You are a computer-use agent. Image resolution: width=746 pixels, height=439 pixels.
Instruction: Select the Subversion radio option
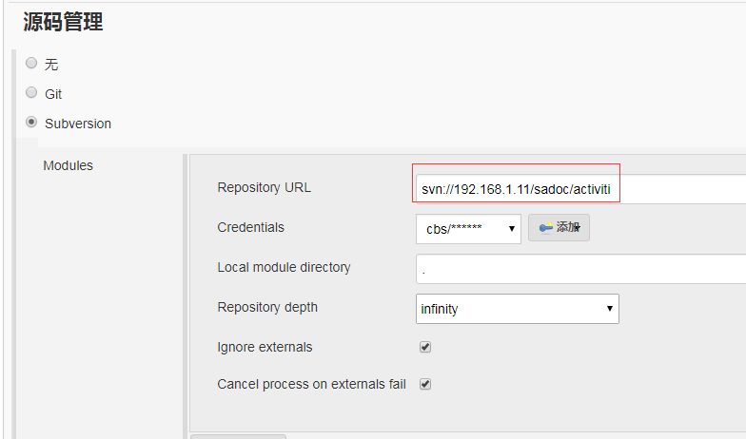point(31,122)
